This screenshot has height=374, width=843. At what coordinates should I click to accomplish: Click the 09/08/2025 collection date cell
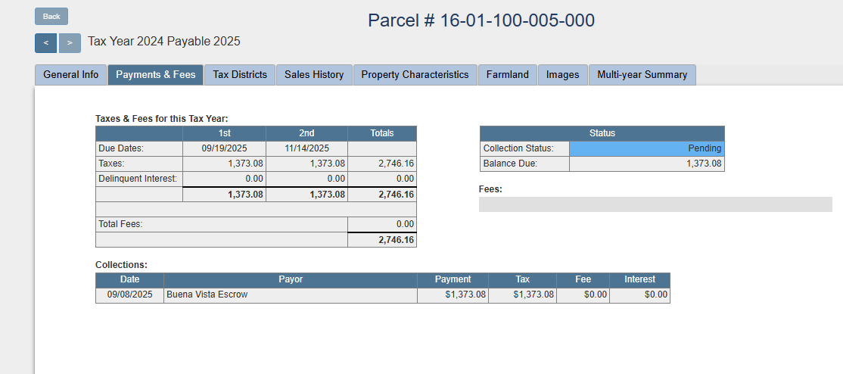tap(129, 295)
